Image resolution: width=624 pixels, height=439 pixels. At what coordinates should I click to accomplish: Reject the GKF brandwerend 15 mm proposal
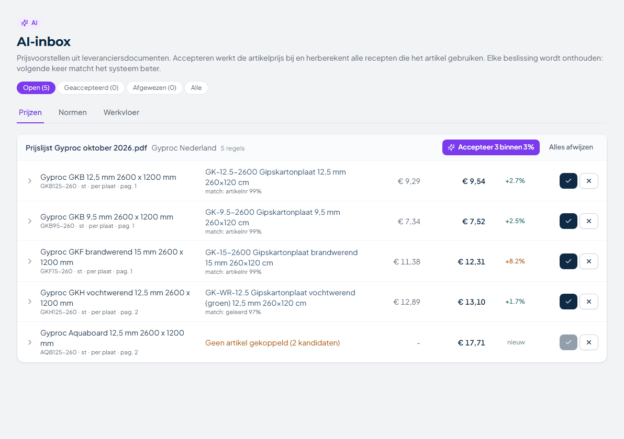click(x=589, y=261)
